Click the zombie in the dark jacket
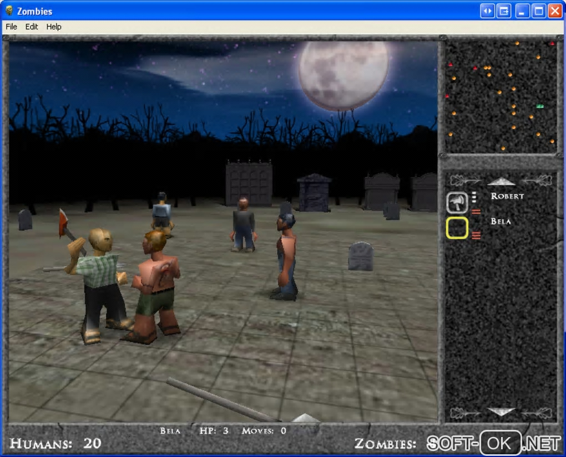This screenshot has width=566, height=457. 243,224
